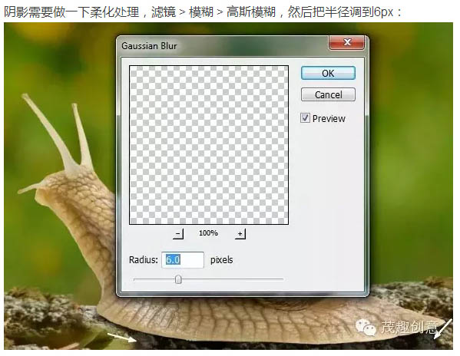The height and width of the screenshot is (356, 460).
Task: Click the 100% zoom level label
Action: (208, 233)
